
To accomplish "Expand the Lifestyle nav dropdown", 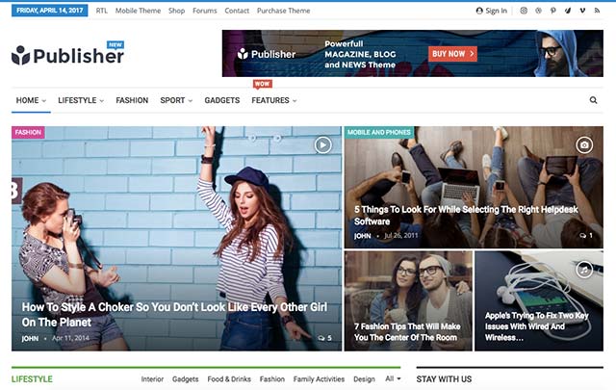I will [81, 100].
